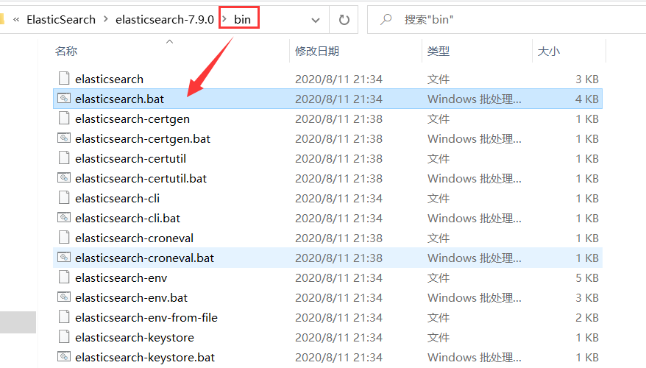
Task: Refresh the bin folder view
Action: (344, 19)
